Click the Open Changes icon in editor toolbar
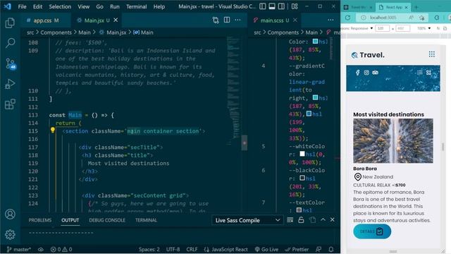The image size is (451, 254). tap(216, 20)
